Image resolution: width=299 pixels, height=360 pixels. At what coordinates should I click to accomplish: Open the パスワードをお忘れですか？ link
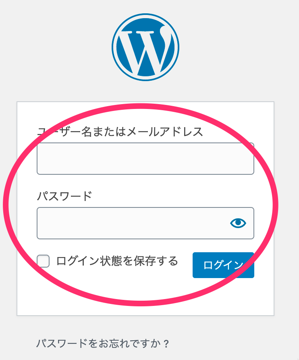pos(103,343)
